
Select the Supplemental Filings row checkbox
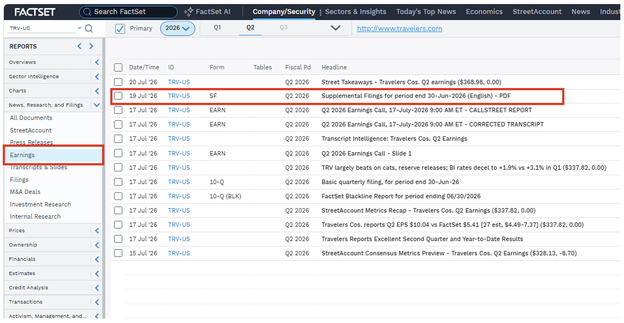click(118, 96)
